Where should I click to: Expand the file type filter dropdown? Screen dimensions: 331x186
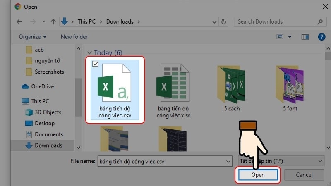click(321, 161)
